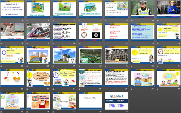Screen dimensions: 181x113
Task: Select slide 33 with the 第1PPT logo
Action: pyautogui.click(x=117, y=101)
